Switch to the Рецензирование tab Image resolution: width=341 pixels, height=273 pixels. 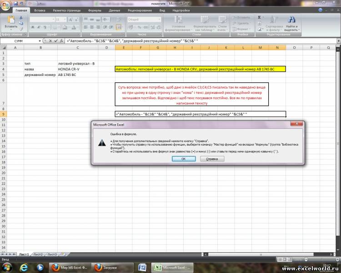click(140, 10)
